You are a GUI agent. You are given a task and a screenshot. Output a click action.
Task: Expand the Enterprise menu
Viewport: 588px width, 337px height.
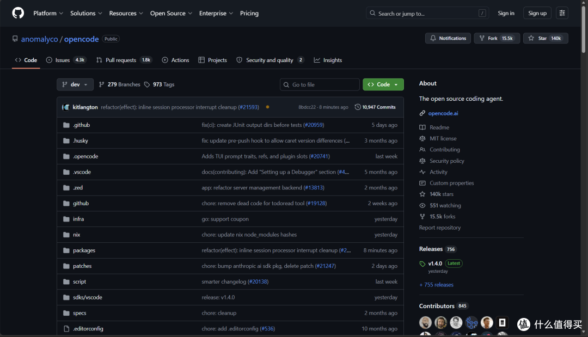[x=216, y=13]
